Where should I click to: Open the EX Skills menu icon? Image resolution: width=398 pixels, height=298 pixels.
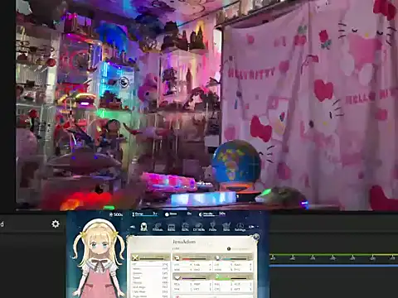199,227
